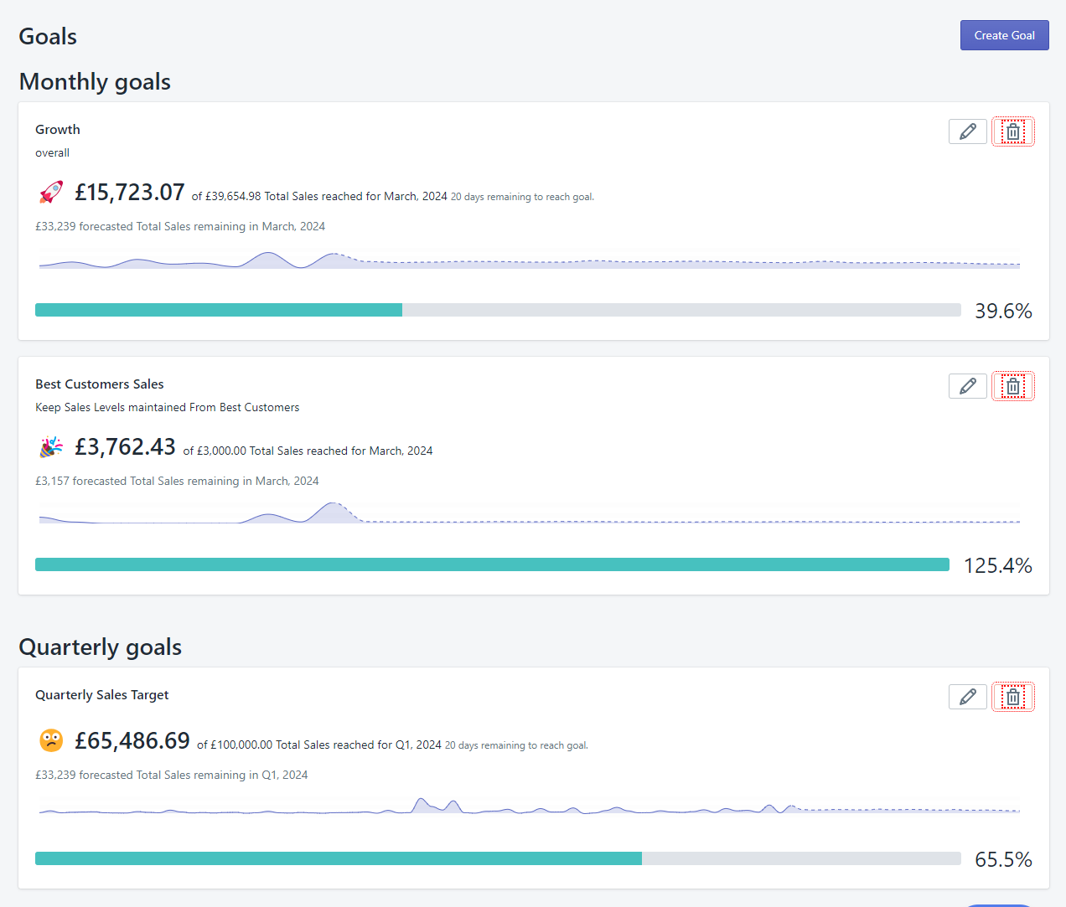Edit the Best Customers Sales goal
The width and height of the screenshot is (1066, 907).
point(968,386)
